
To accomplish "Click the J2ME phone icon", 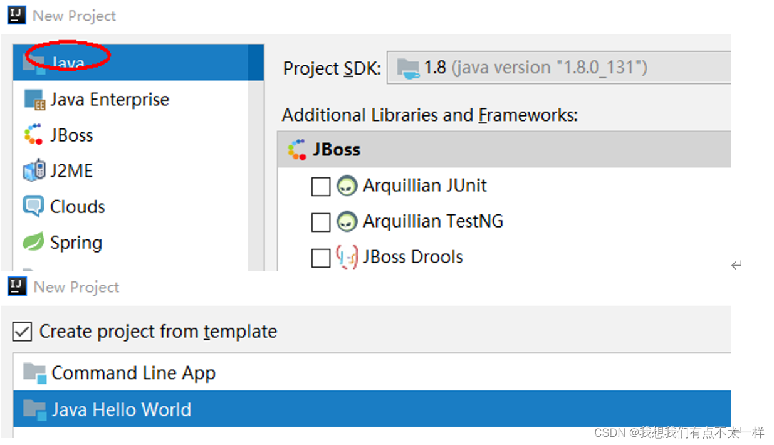I will (34, 170).
